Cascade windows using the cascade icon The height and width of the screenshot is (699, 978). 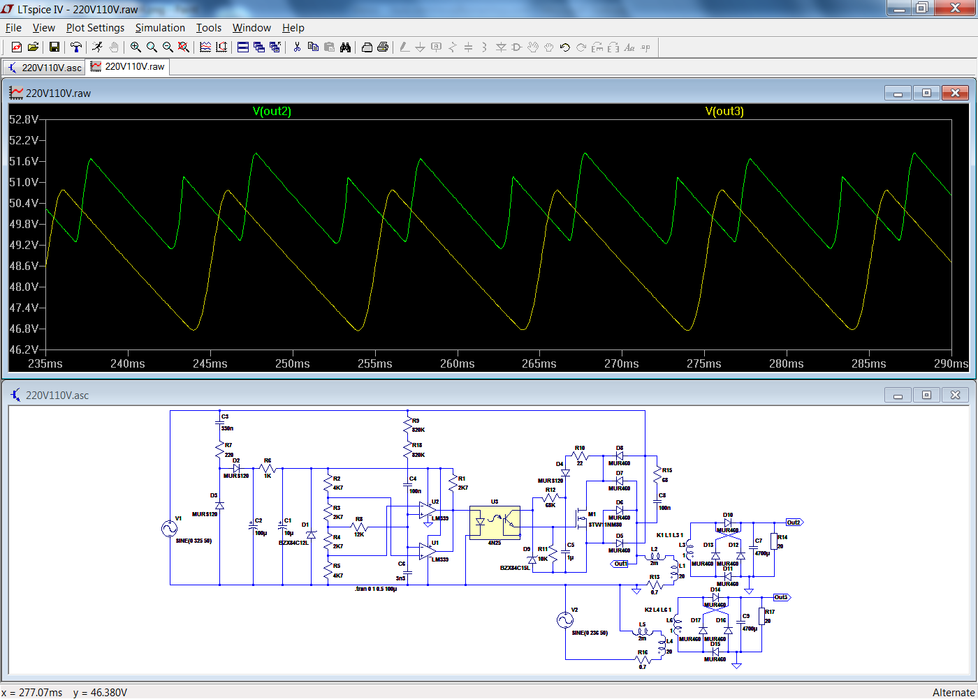[x=259, y=47]
